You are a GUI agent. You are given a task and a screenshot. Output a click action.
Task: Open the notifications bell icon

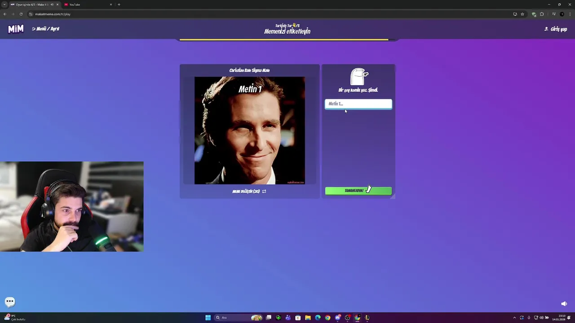(569, 318)
